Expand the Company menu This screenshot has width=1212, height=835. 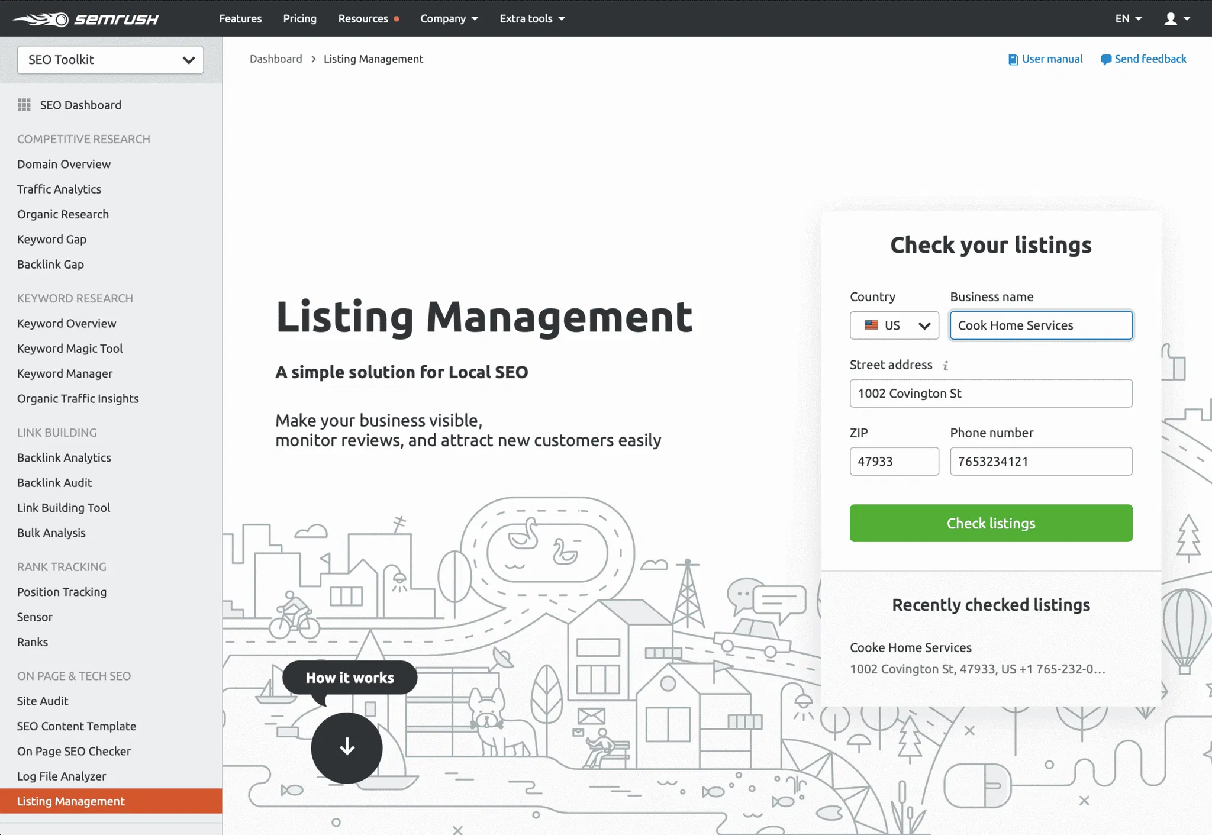[449, 19]
